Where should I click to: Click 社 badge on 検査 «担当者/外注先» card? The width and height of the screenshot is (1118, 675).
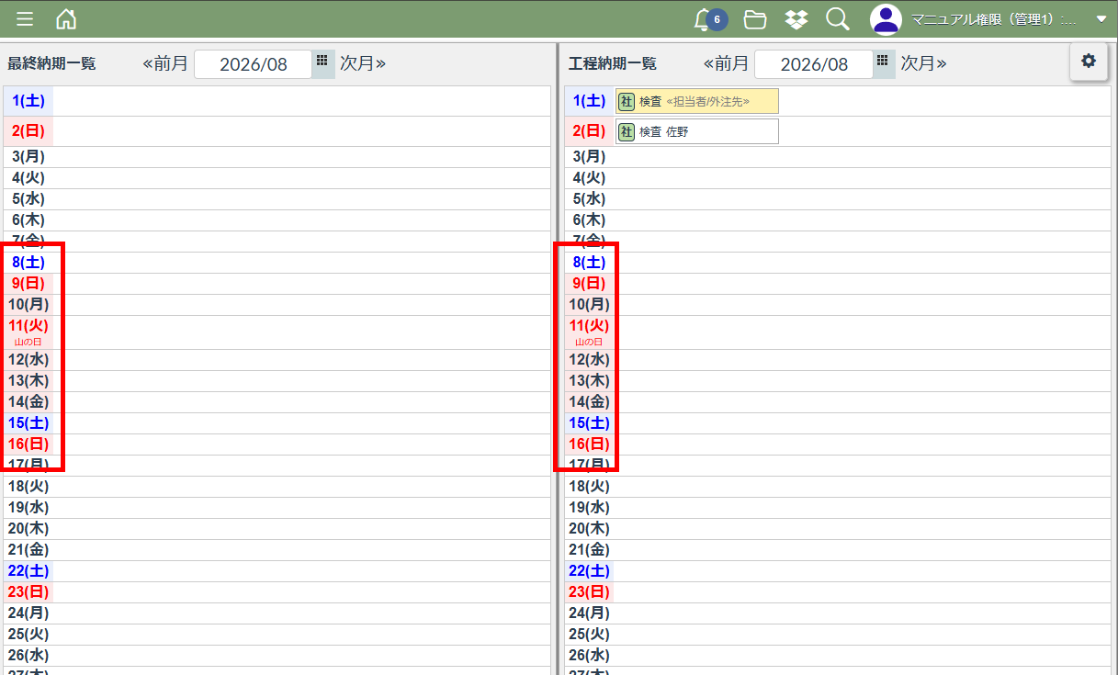[627, 101]
